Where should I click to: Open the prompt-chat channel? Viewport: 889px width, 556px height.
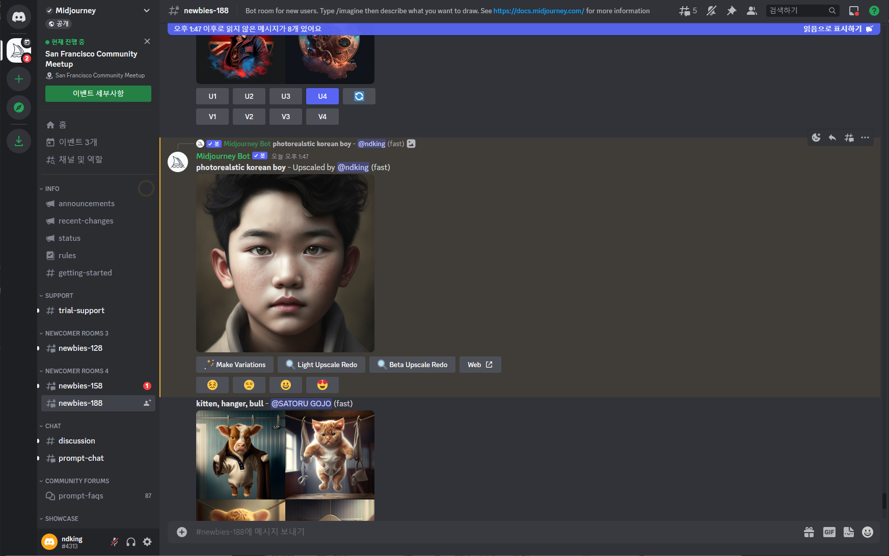[x=98, y=458]
